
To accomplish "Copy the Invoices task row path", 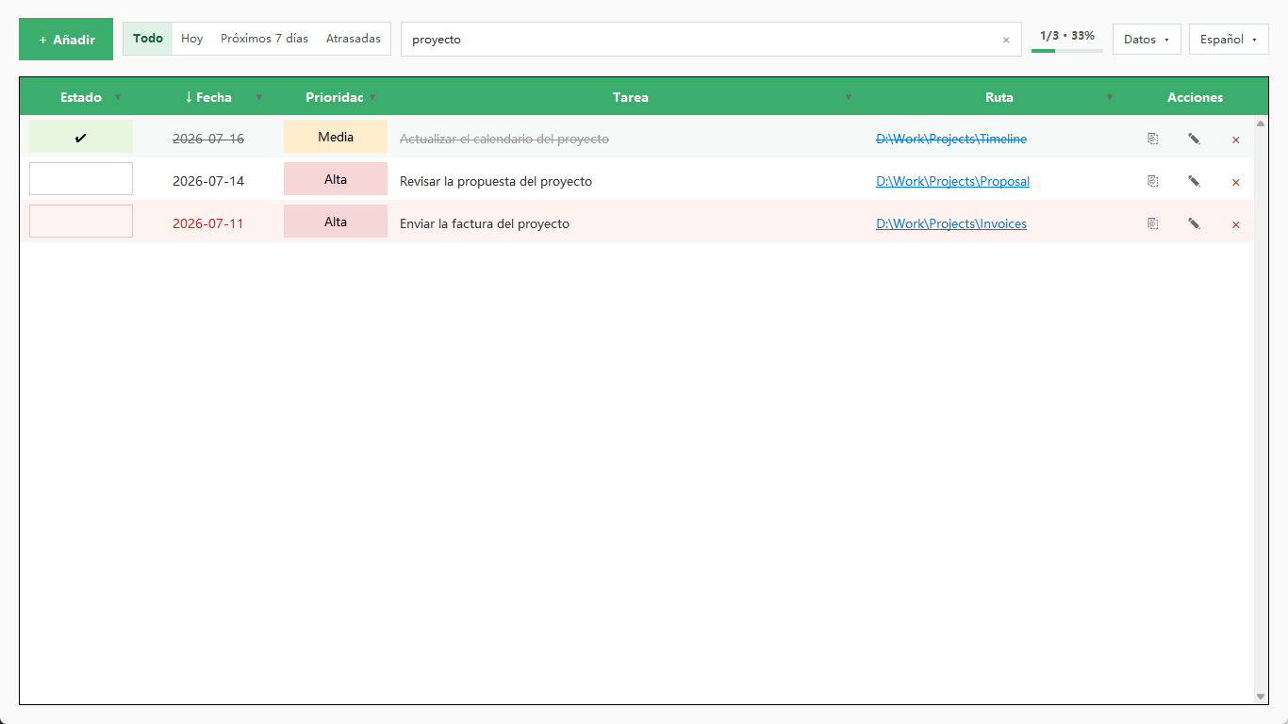I will pyautogui.click(x=1152, y=223).
